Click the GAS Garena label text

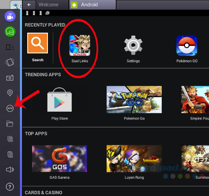[x=60, y=177]
